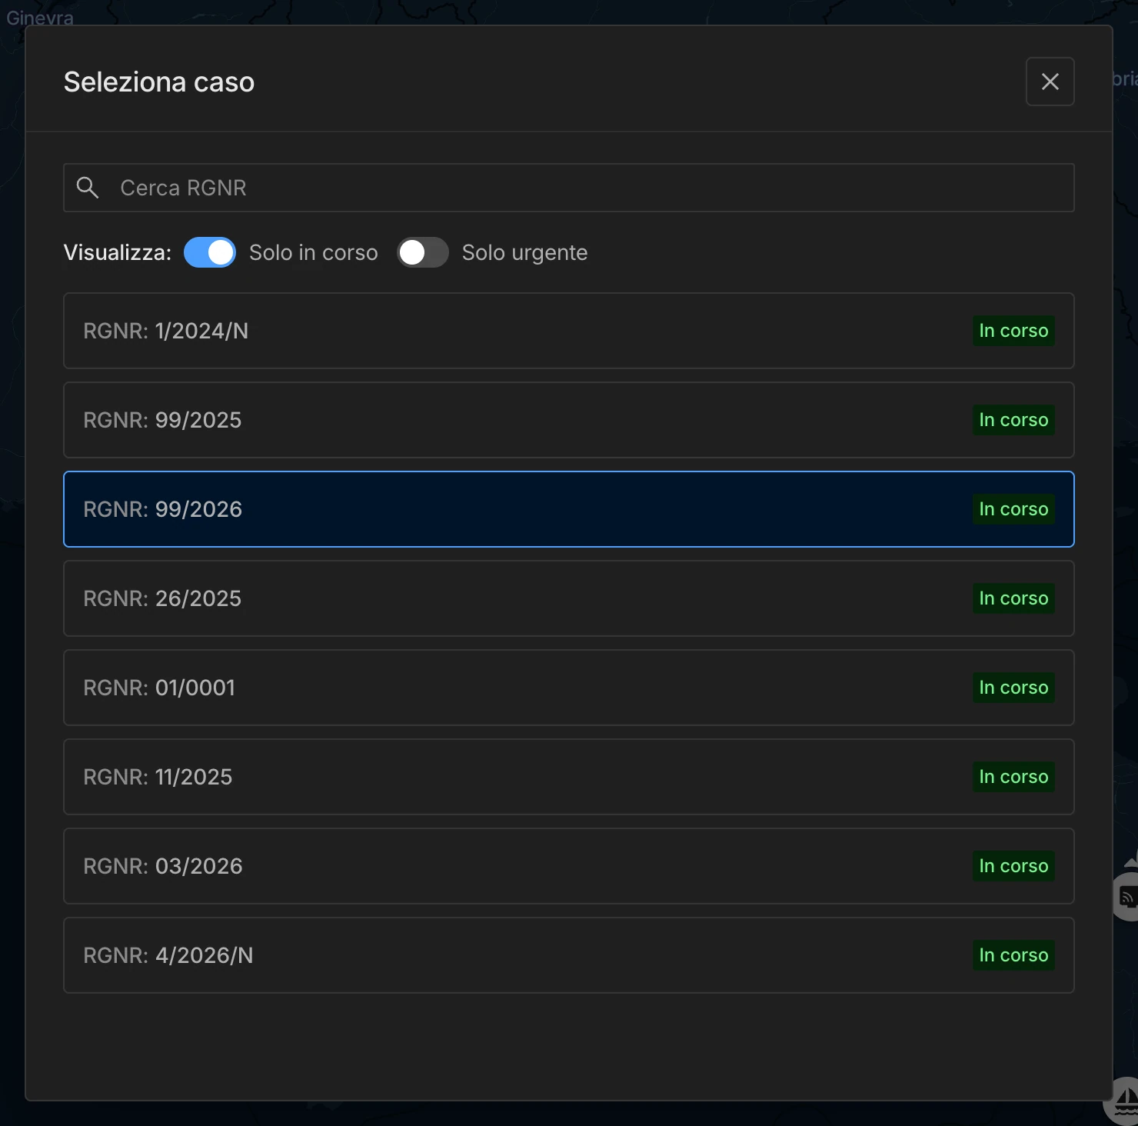Pick case RGNR: 01/0001

point(569,688)
